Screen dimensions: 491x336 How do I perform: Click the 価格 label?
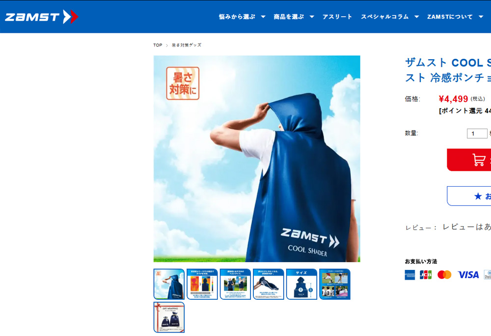tap(412, 99)
